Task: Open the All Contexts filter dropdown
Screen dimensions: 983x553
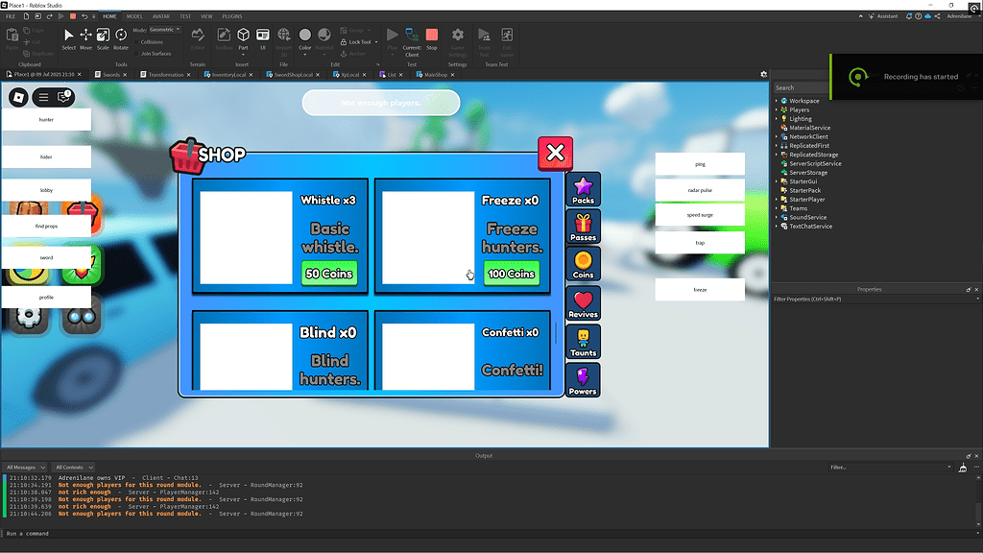Action: pos(73,468)
